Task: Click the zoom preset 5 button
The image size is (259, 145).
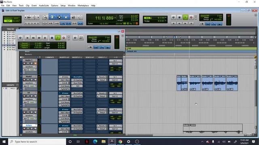Action: (38, 23)
